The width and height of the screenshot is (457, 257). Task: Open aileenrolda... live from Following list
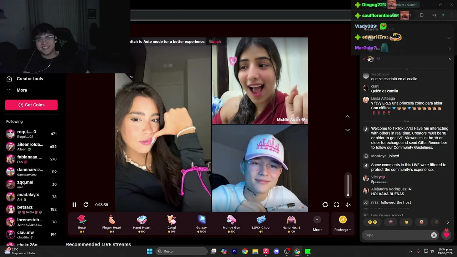click(31, 146)
